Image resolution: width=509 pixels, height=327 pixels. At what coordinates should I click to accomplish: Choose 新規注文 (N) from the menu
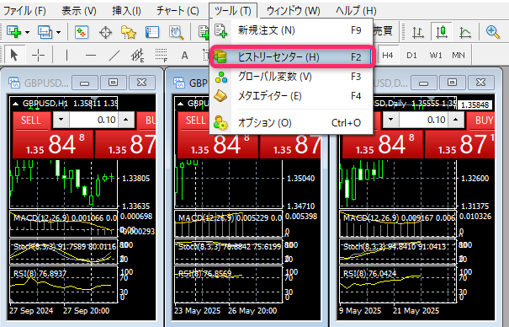[291, 30]
